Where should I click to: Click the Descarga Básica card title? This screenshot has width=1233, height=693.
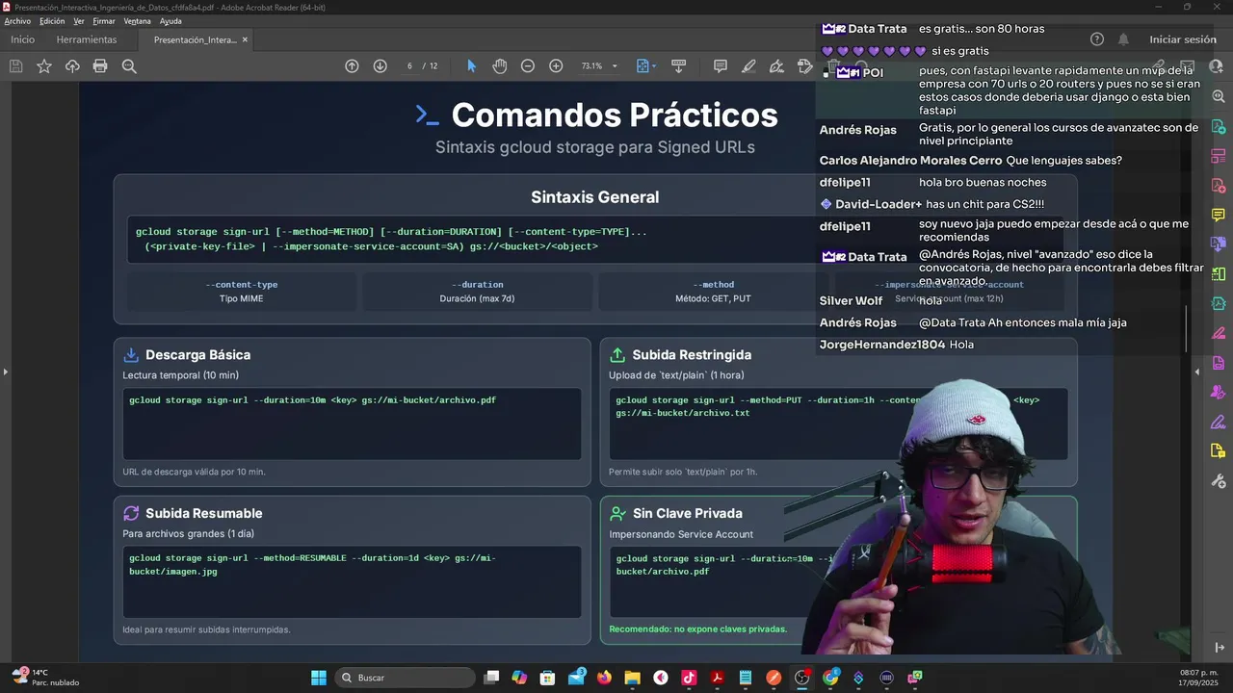click(x=197, y=355)
